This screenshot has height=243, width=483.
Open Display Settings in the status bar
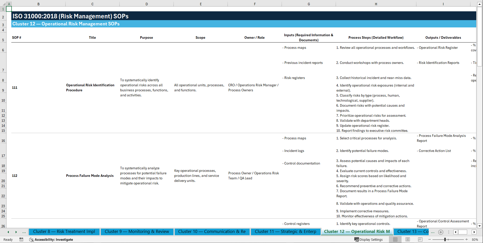pyautogui.click(x=369, y=239)
